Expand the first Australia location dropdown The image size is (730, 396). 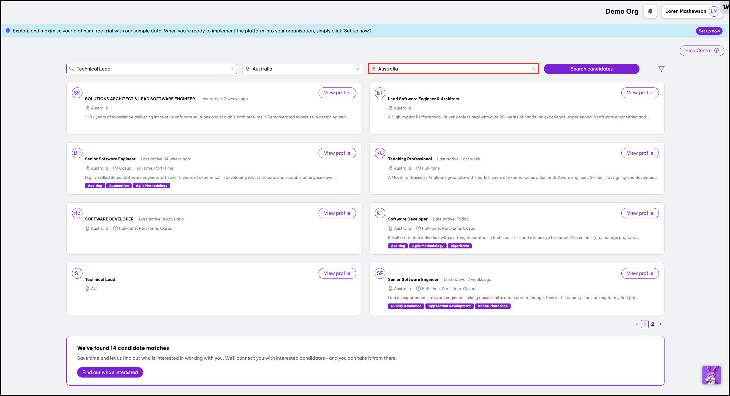pos(357,69)
